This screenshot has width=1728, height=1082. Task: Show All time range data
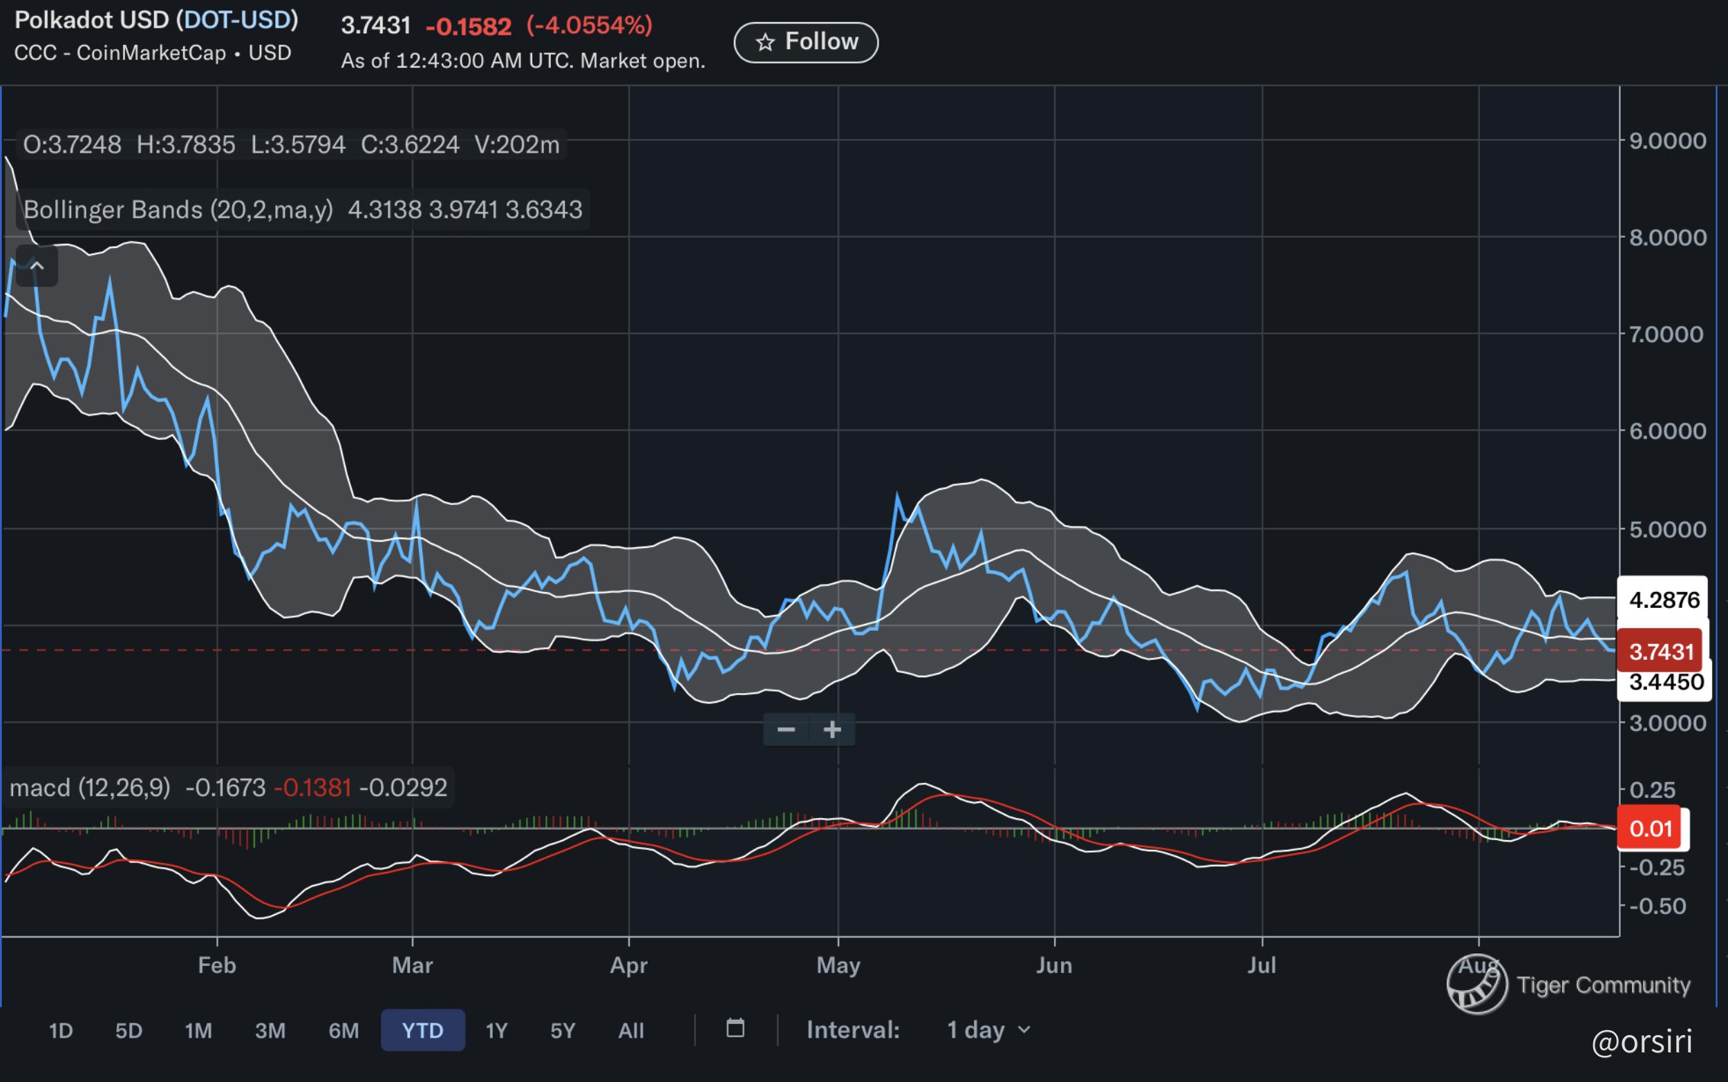630,1030
